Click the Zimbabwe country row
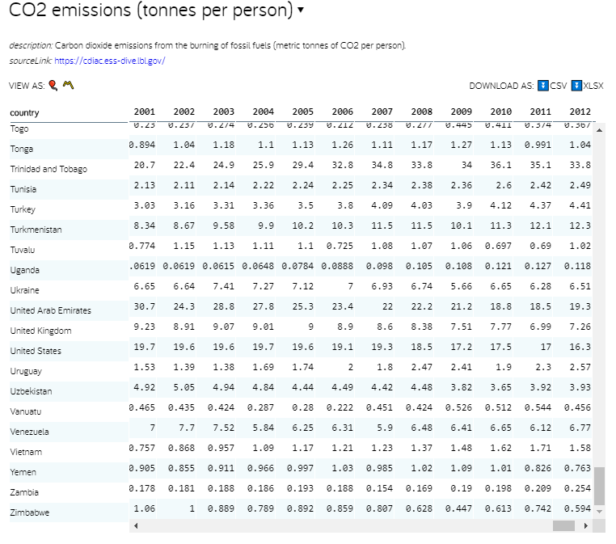This screenshot has width=616, height=544. click(30, 512)
